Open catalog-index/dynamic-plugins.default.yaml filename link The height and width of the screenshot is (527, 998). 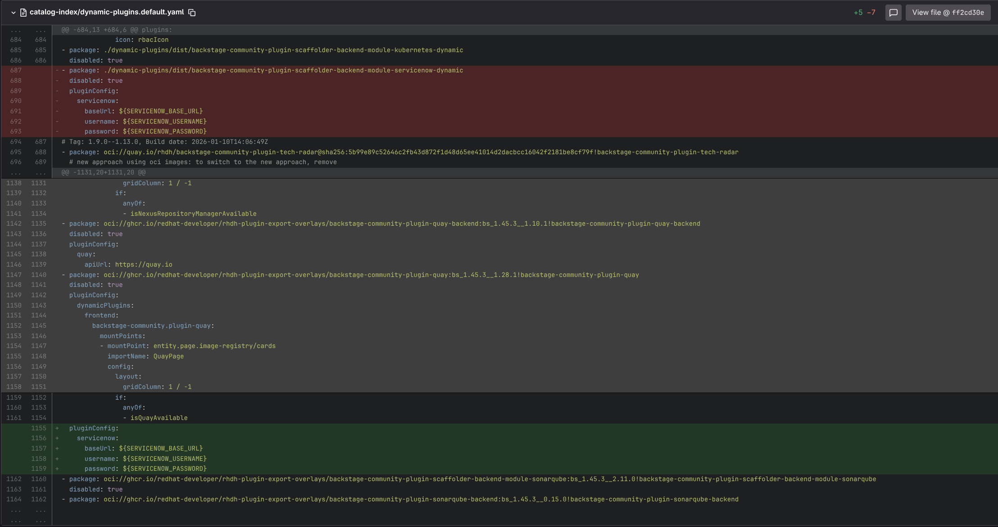pyautogui.click(x=106, y=12)
